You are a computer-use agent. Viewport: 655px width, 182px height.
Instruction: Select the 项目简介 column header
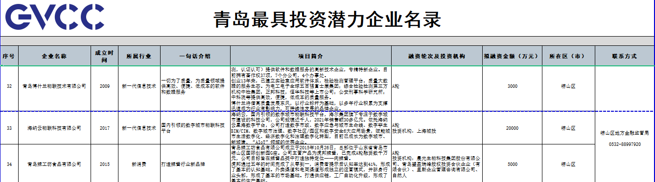[x=310, y=56]
